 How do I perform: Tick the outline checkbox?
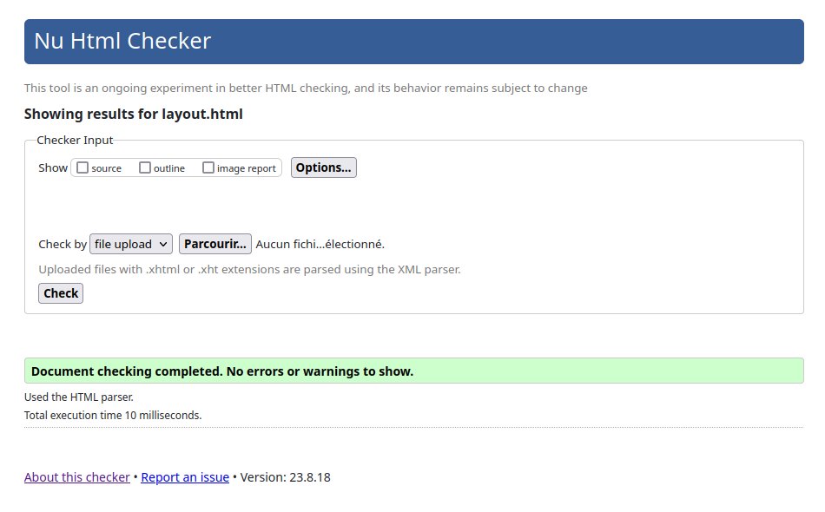[145, 167]
